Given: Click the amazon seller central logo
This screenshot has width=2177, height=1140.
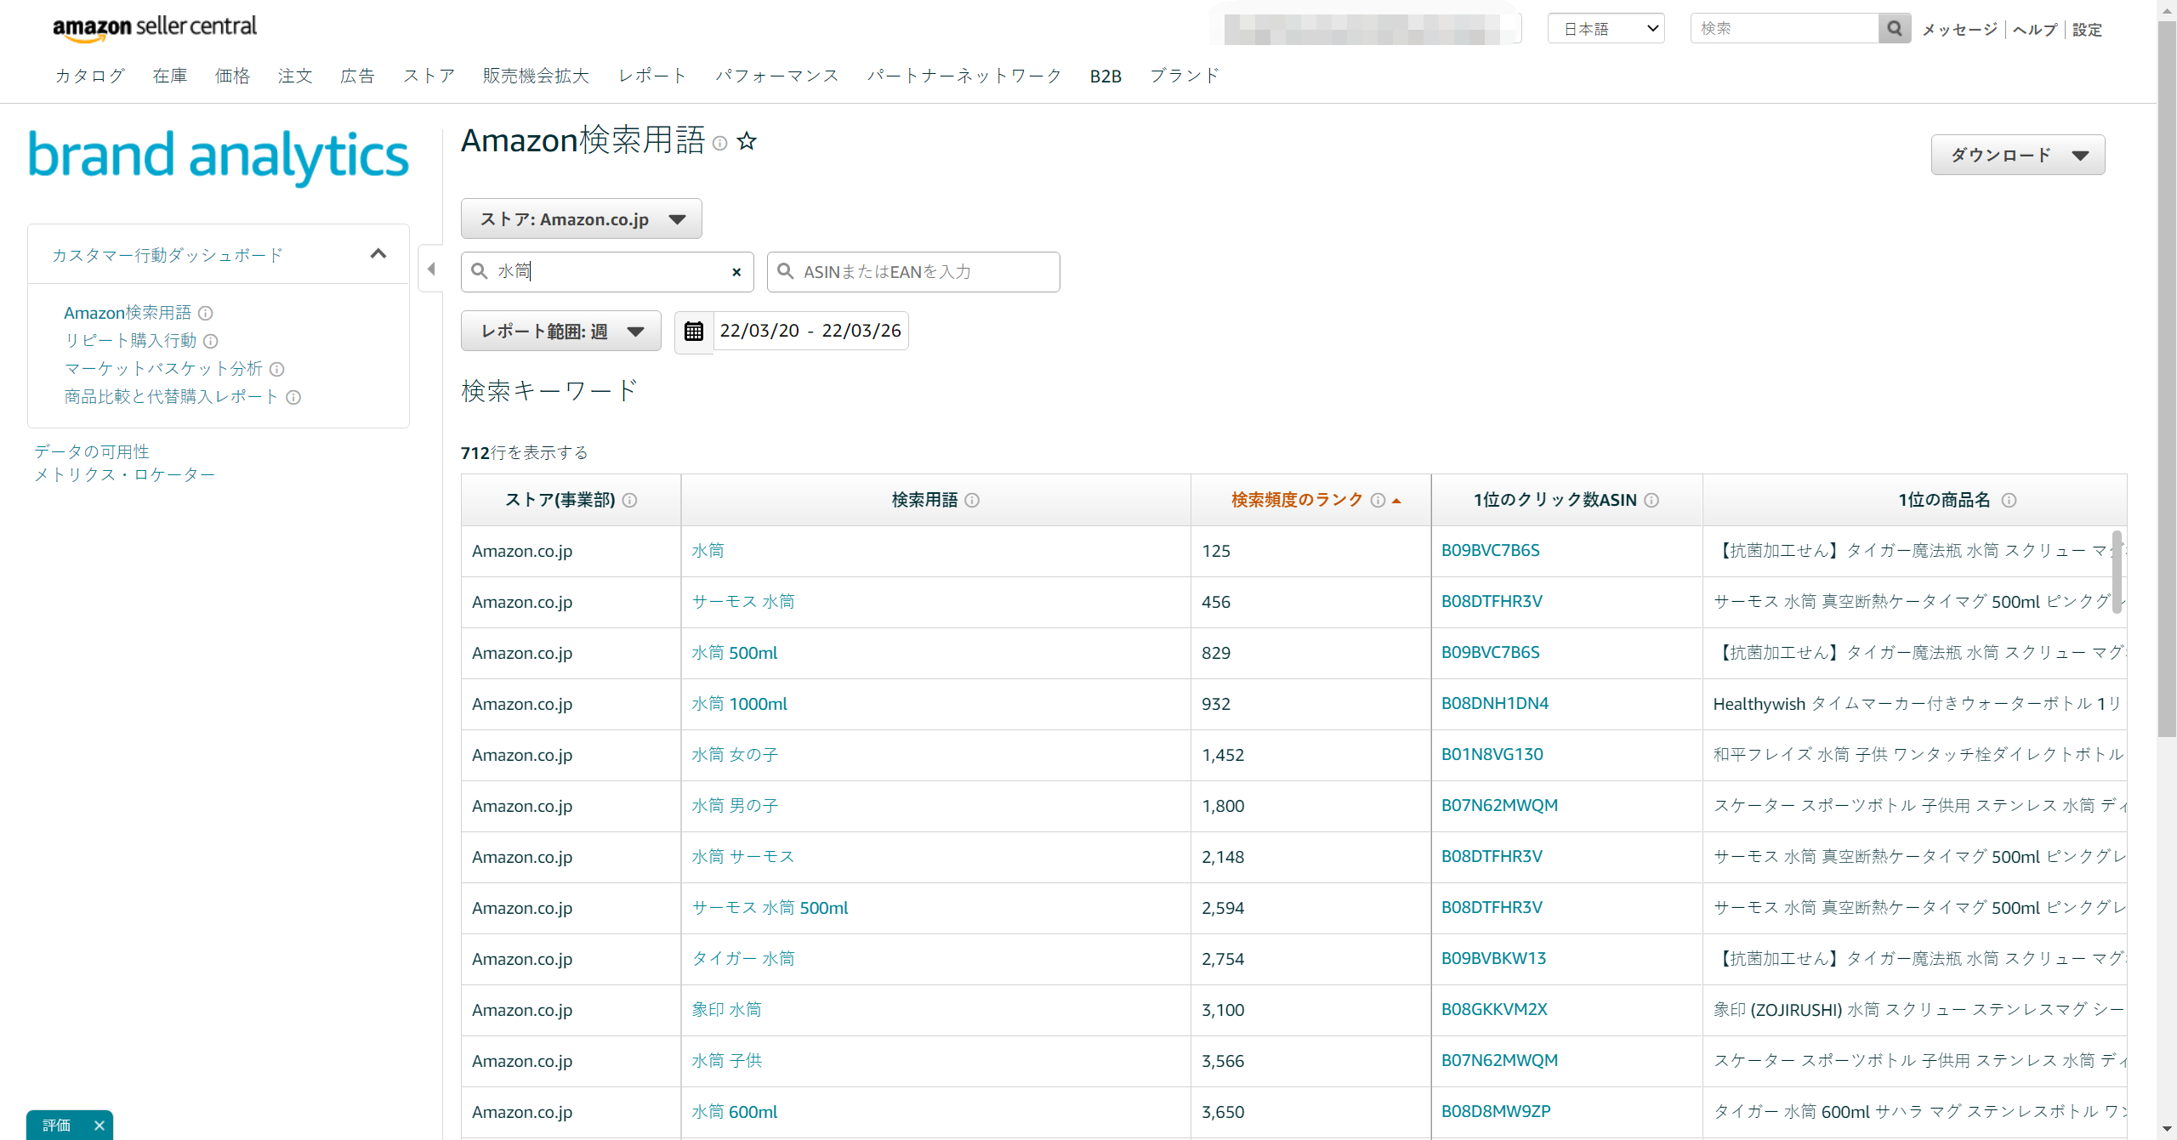Looking at the screenshot, I should click(x=155, y=28).
